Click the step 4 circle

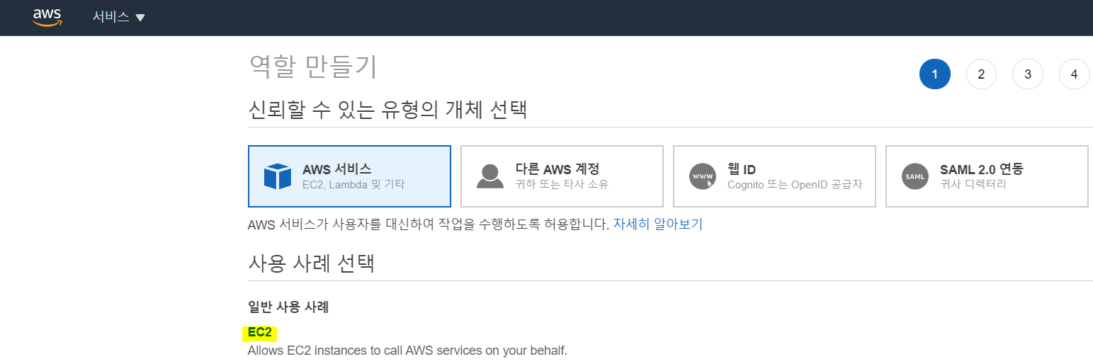point(1074,74)
